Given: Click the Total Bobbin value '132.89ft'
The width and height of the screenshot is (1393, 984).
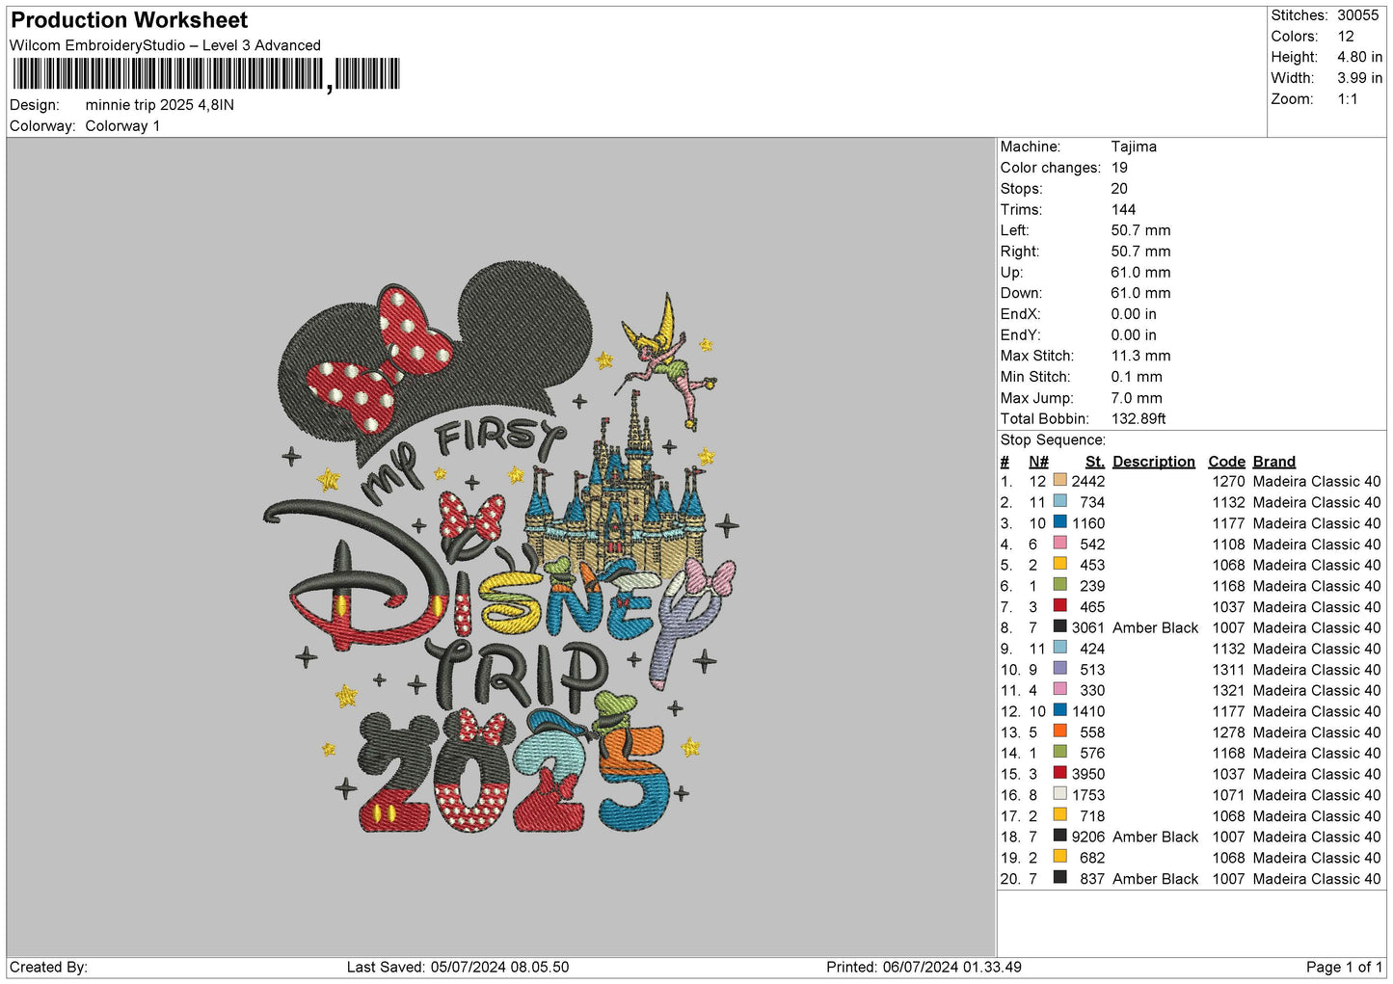Looking at the screenshot, I should 1139,418.
